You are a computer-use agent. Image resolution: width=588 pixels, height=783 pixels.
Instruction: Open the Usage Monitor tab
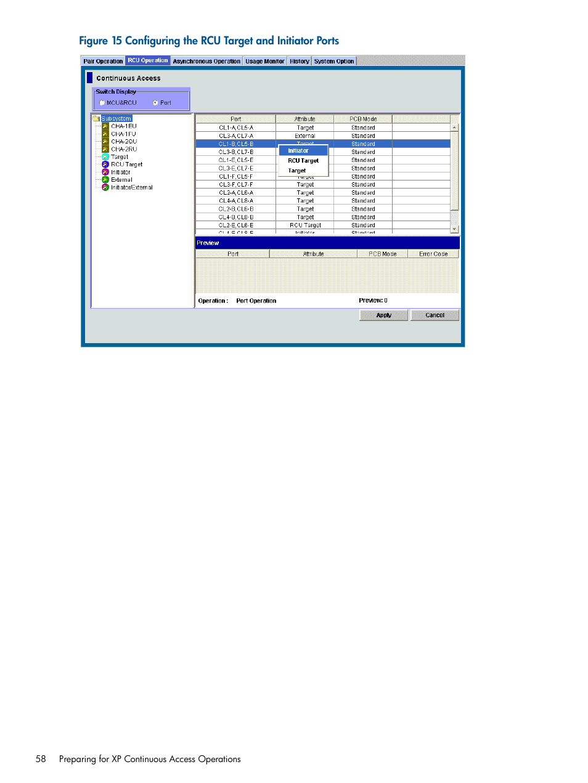(x=265, y=61)
